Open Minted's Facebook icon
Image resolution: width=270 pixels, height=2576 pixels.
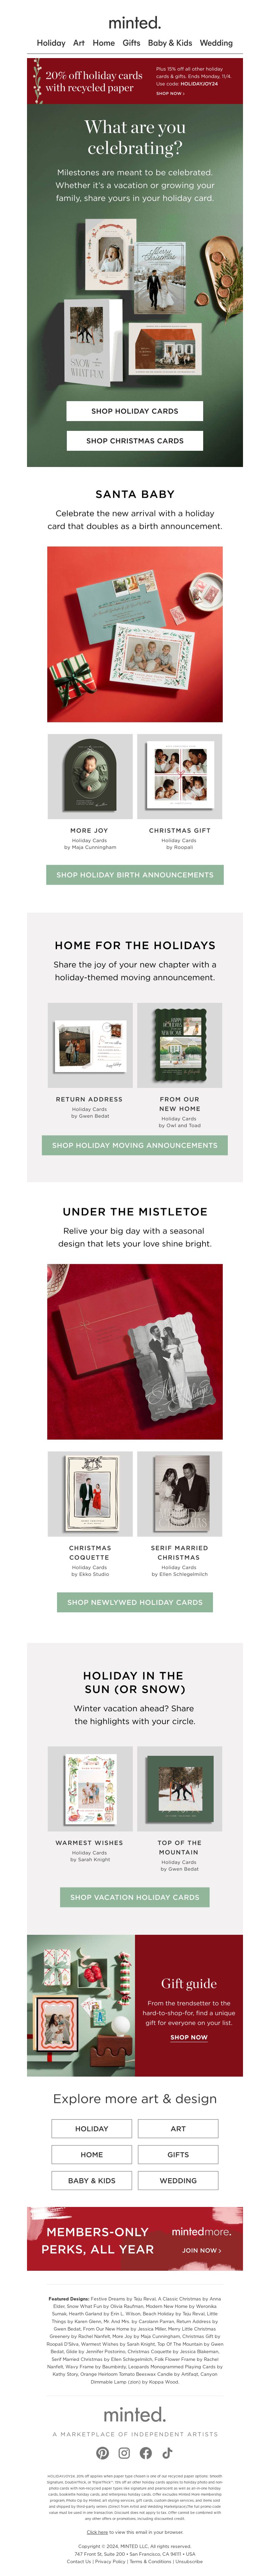pos(146,2453)
